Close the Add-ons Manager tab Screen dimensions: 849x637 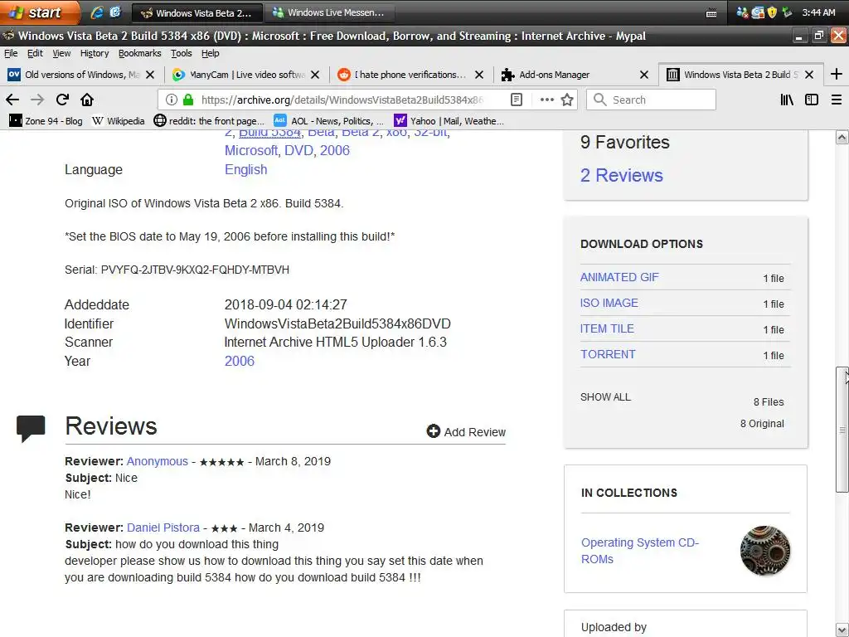643,75
